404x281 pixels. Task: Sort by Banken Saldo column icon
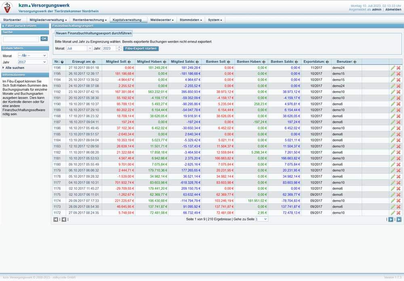(296, 62)
